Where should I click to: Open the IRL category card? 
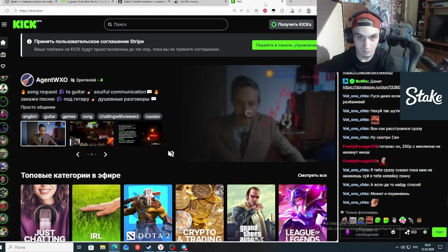96,213
